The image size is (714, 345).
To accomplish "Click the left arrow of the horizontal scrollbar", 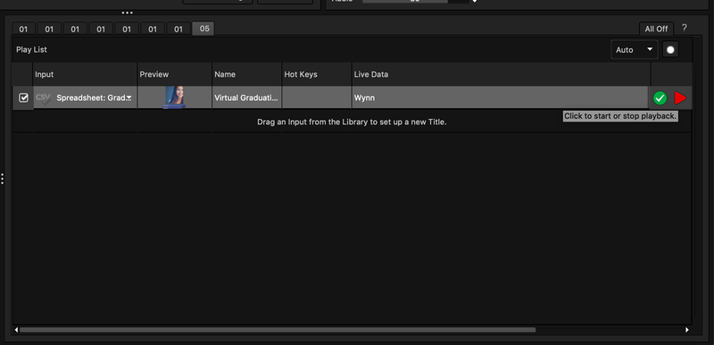I will [x=16, y=330].
